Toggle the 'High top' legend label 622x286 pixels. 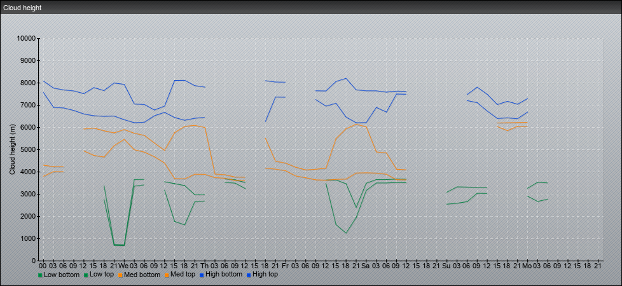265,275
